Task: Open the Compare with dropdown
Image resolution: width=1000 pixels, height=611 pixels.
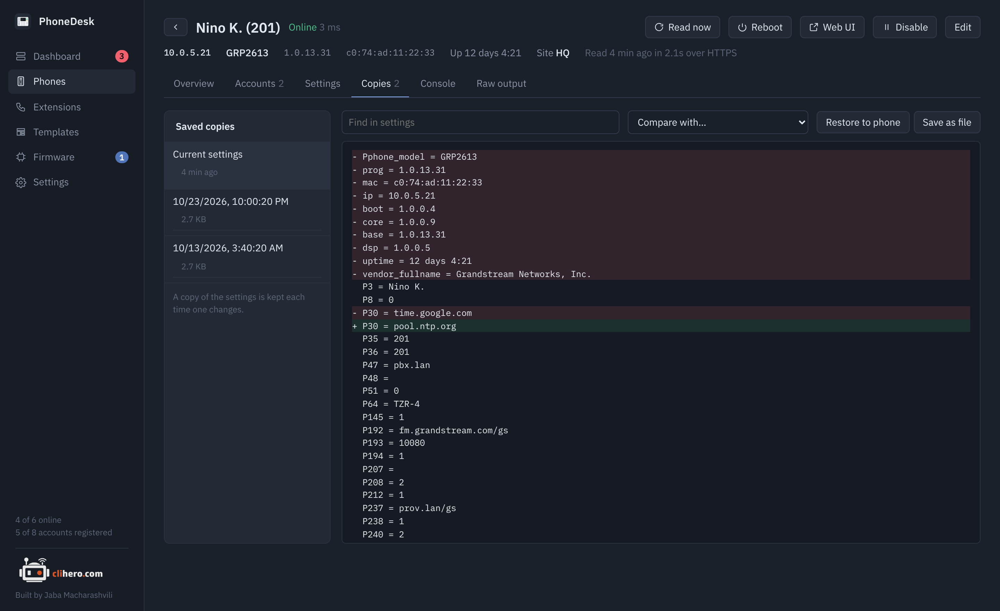Action: 717,122
